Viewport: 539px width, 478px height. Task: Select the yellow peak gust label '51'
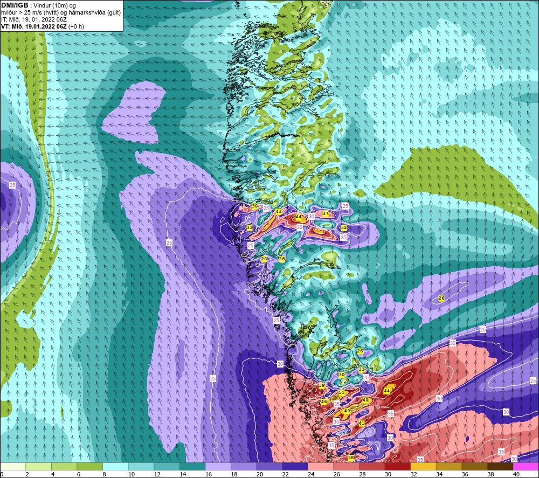click(x=341, y=392)
